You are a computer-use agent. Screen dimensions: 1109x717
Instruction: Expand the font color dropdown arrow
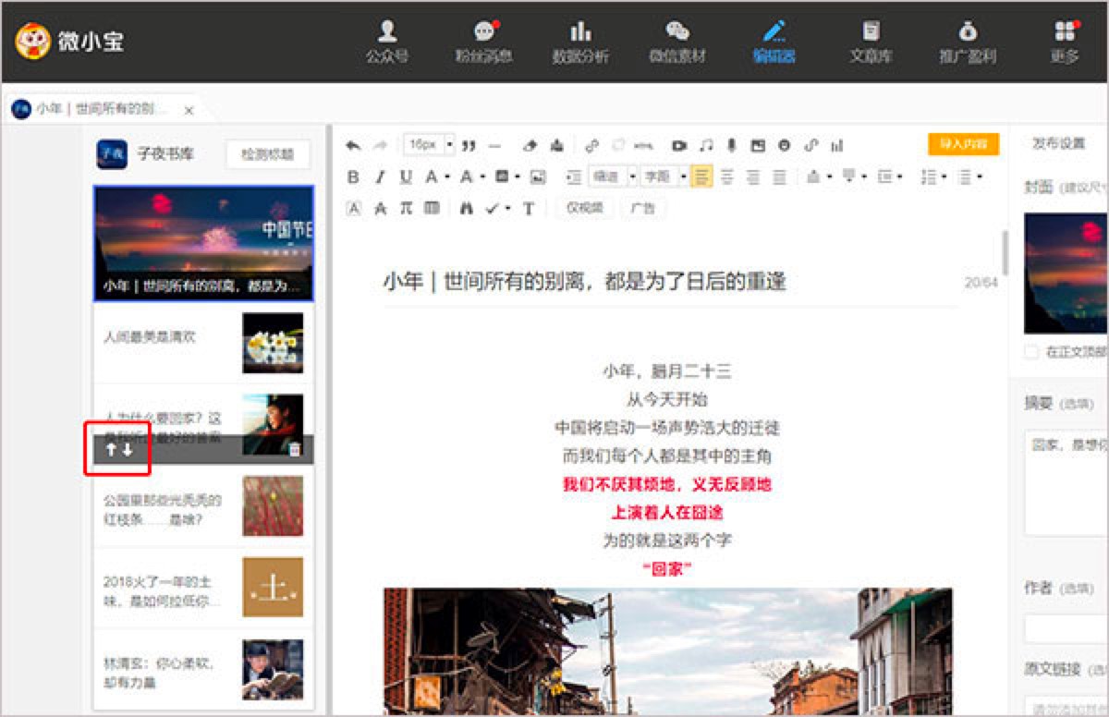(447, 177)
